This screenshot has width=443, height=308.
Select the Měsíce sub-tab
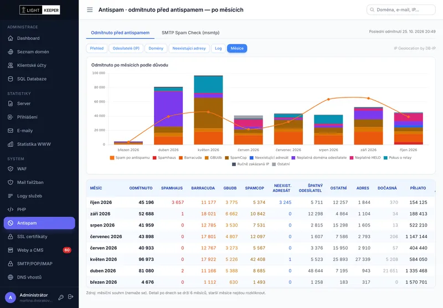click(237, 48)
